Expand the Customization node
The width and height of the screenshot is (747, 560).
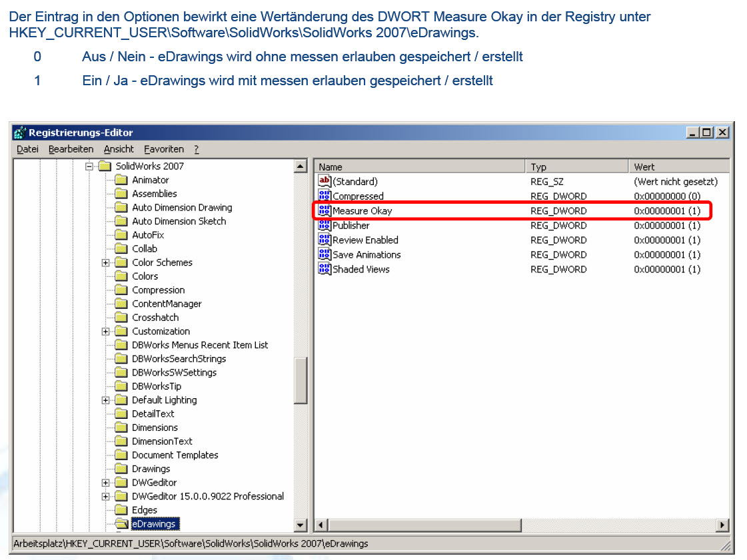coord(105,332)
